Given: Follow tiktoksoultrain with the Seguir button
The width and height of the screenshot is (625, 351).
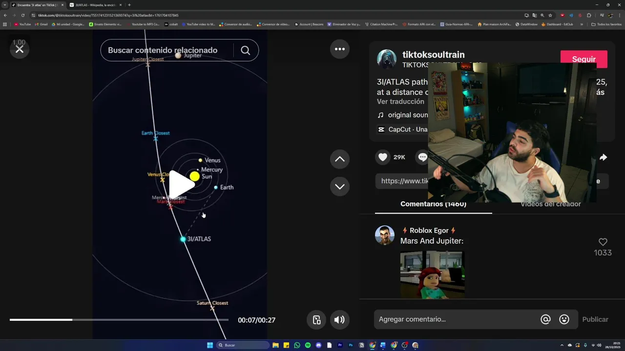Looking at the screenshot, I should point(583,59).
